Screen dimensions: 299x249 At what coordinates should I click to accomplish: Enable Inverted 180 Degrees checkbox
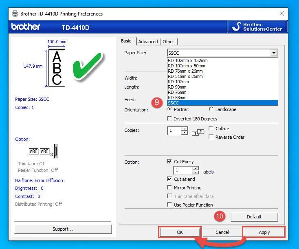[x=169, y=118]
